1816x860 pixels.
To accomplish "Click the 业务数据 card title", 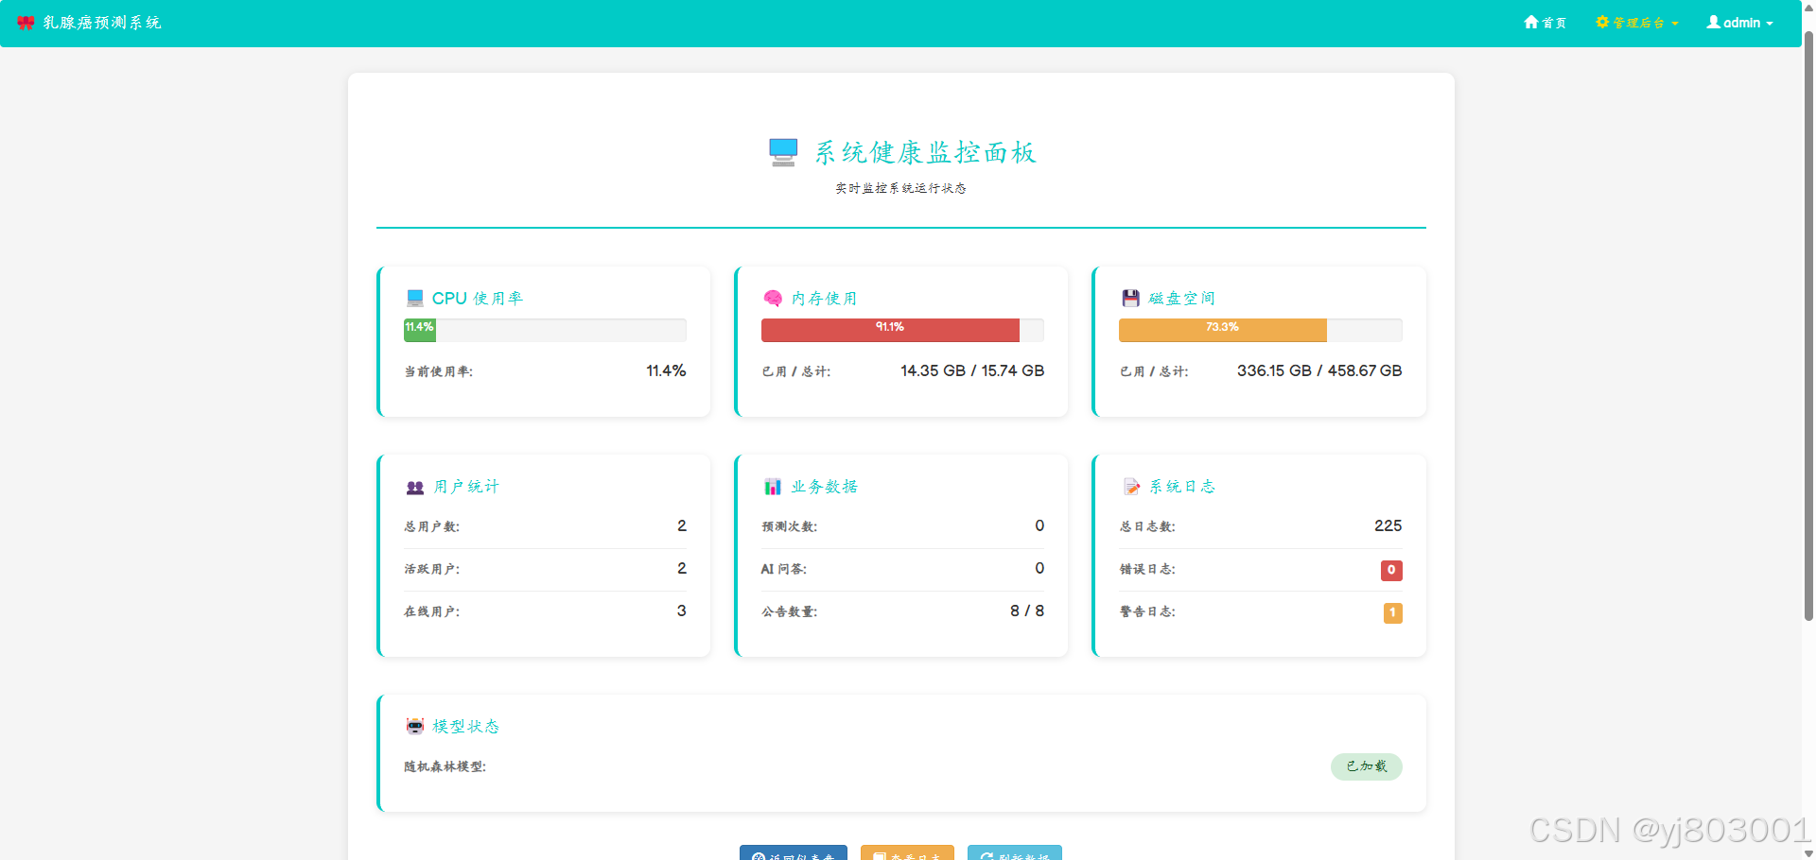I will 824,487.
